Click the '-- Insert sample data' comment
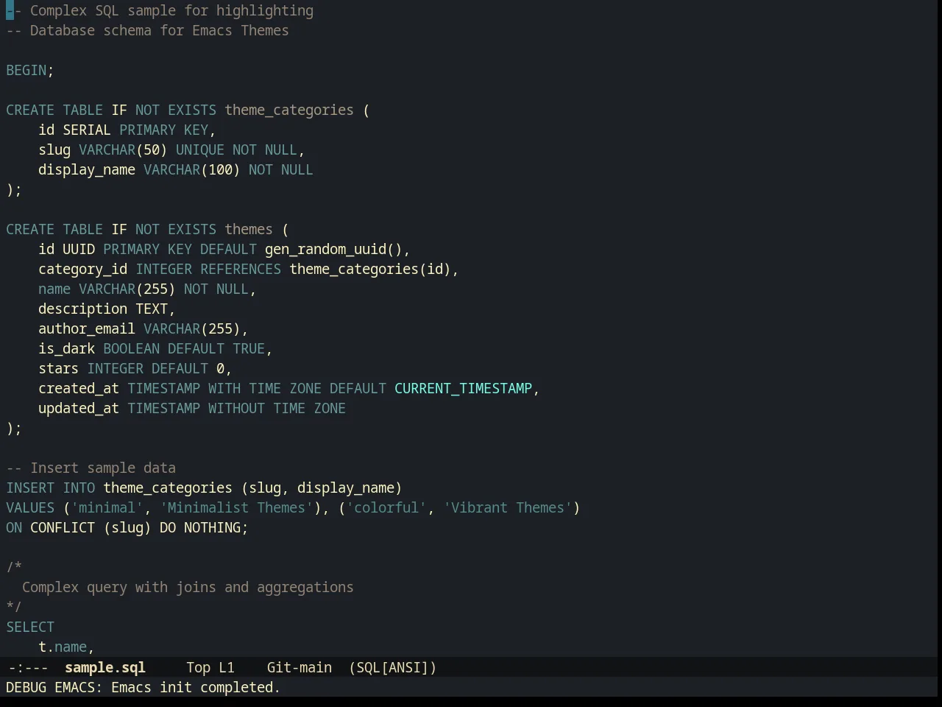This screenshot has width=942, height=707. point(91,468)
